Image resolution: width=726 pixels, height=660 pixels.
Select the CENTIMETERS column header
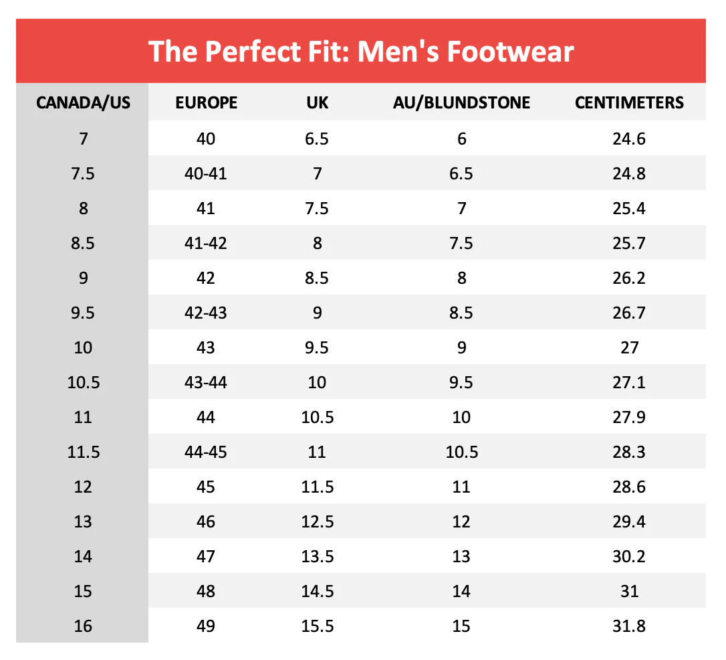629,102
